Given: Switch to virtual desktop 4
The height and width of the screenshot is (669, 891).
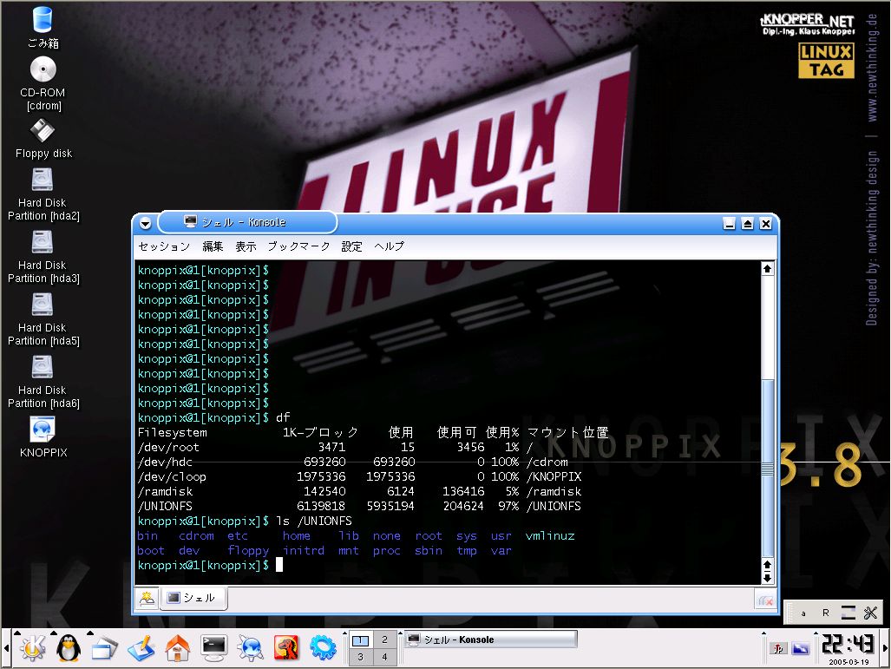Looking at the screenshot, I should [384, 657].
